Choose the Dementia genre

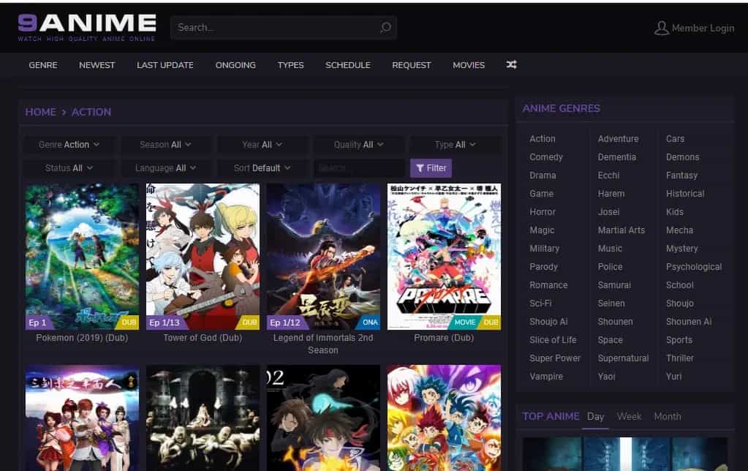[617, 157]
